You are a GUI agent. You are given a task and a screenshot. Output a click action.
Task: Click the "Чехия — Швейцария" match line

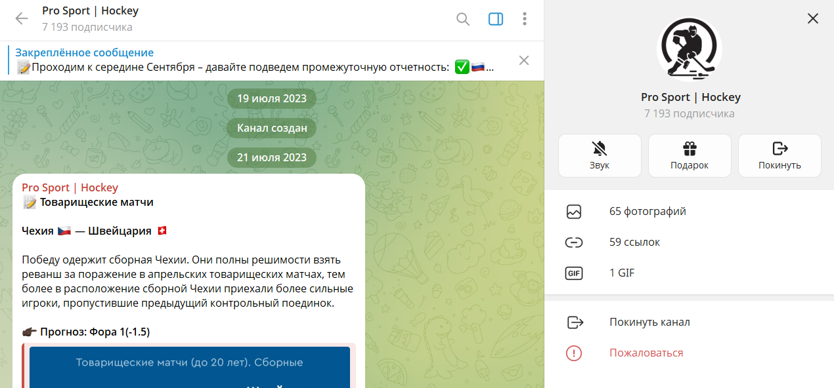click(95, 231)
